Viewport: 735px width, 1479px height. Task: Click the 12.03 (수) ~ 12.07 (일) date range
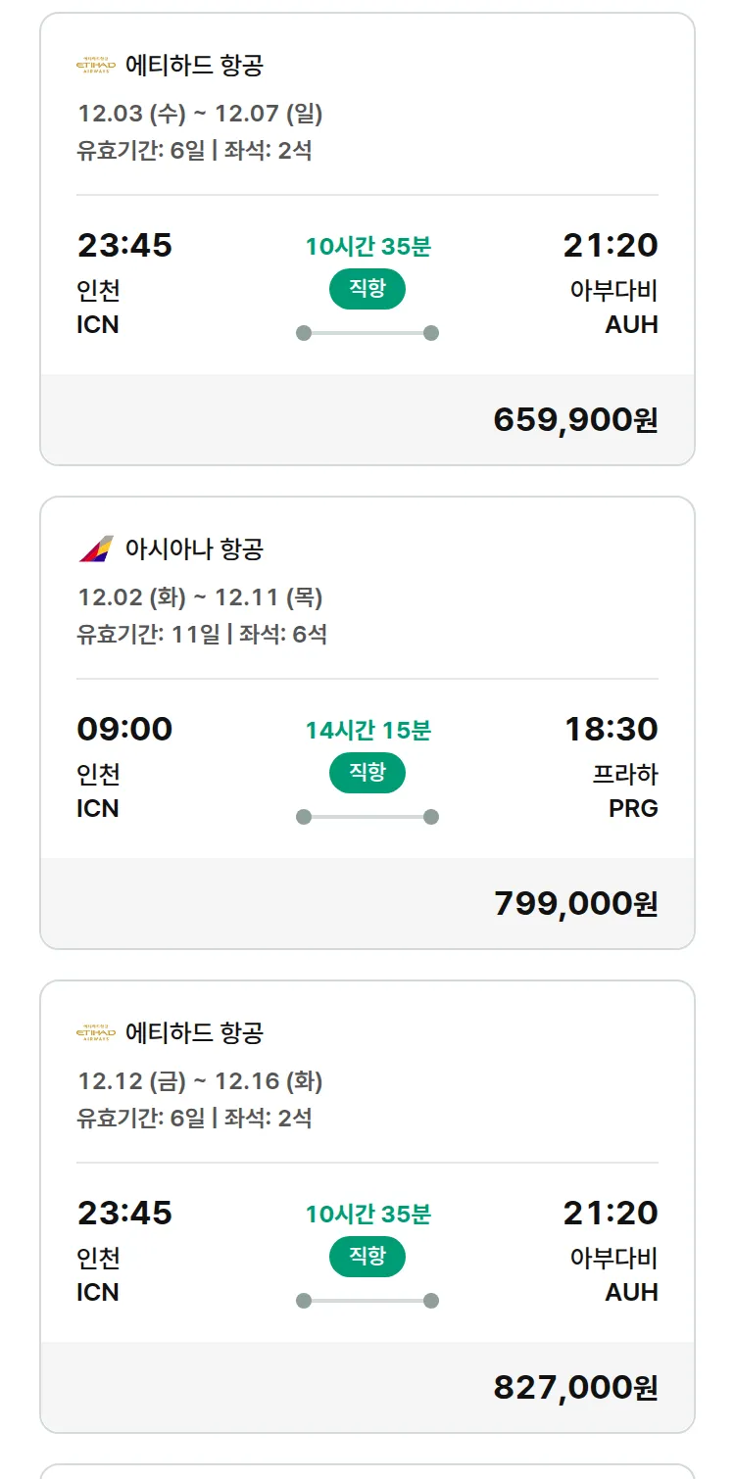200,114
